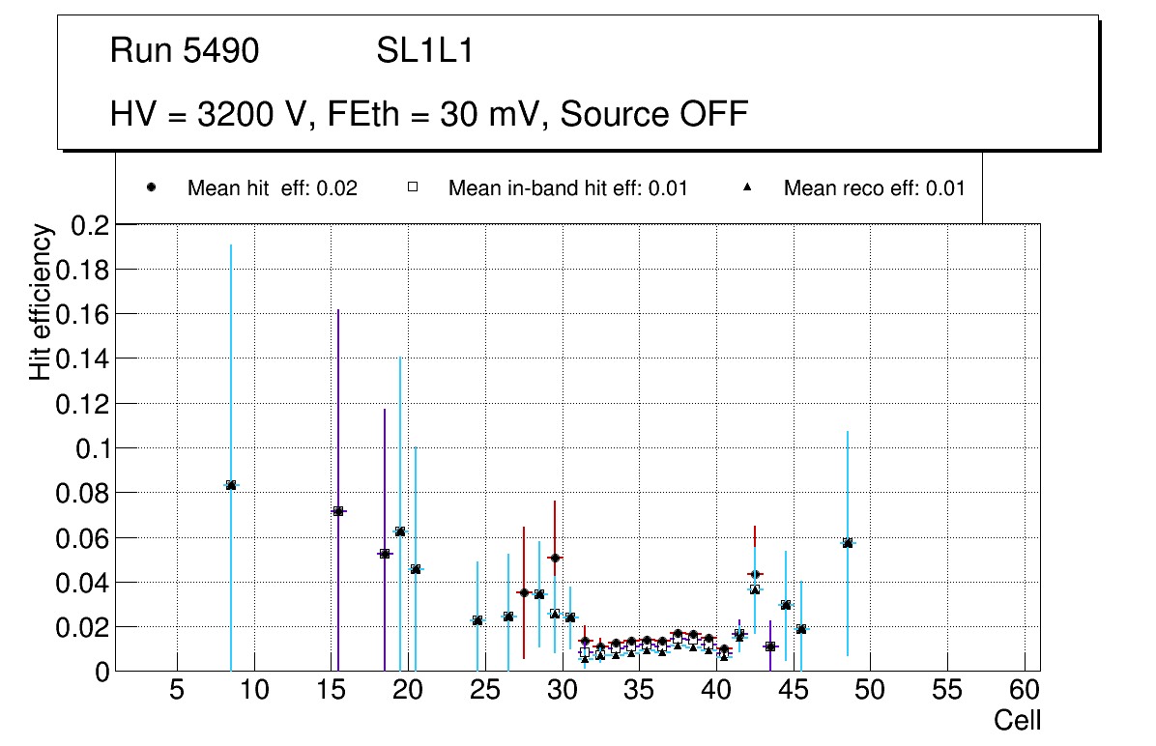Click the 'Cell' x-axis title

pos(1017,720)
